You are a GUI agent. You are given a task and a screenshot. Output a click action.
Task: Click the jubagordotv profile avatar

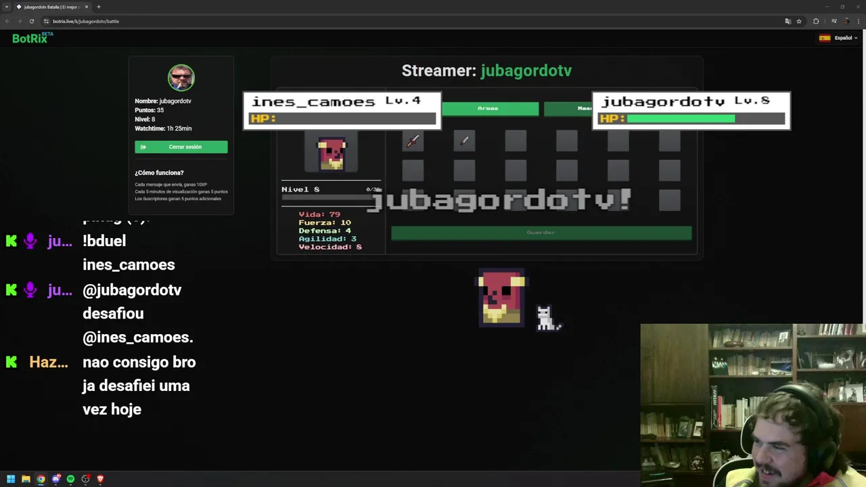181,78
